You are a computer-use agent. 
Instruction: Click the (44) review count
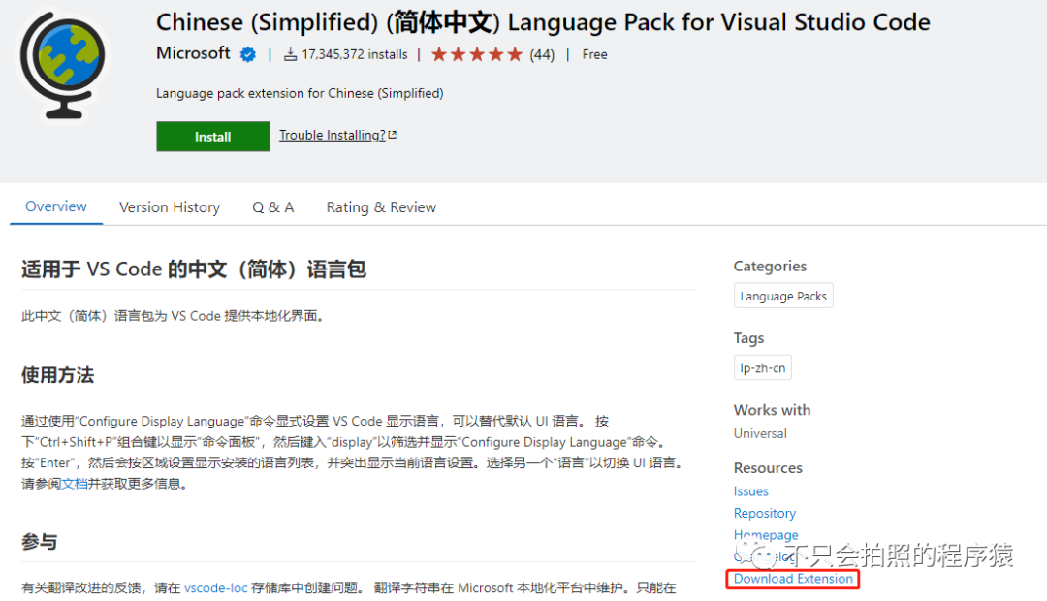coord(542,54)
